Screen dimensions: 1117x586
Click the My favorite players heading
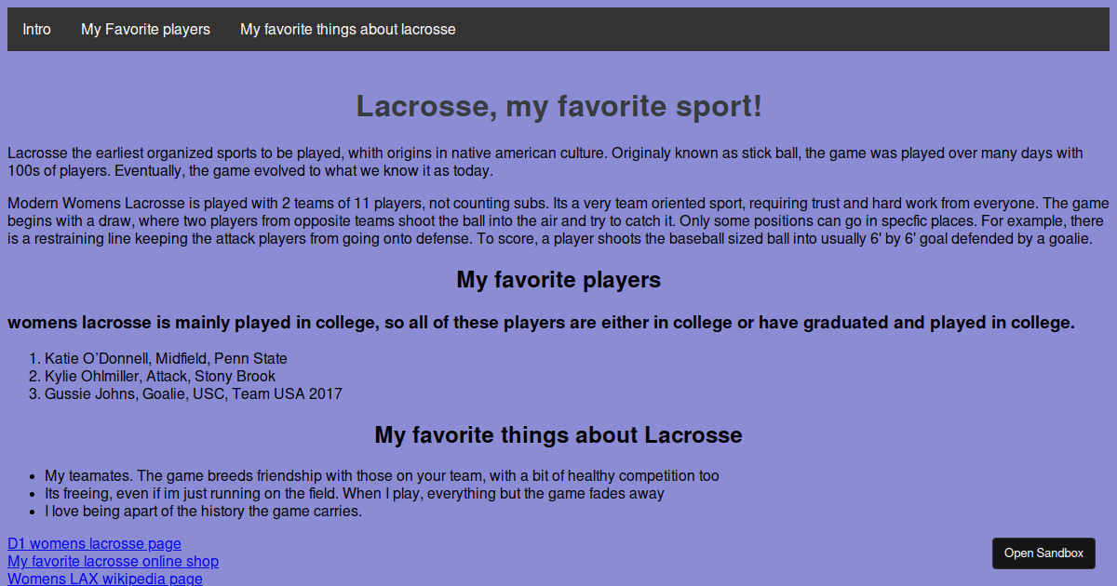pyautogui.click(x=558, y=279)
